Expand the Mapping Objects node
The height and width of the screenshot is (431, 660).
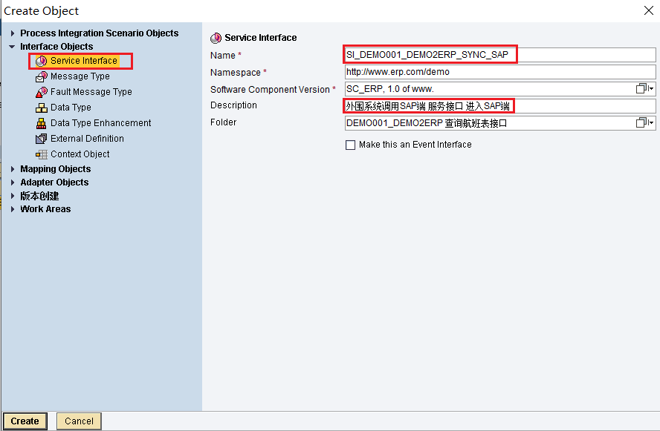pos(13,169)
